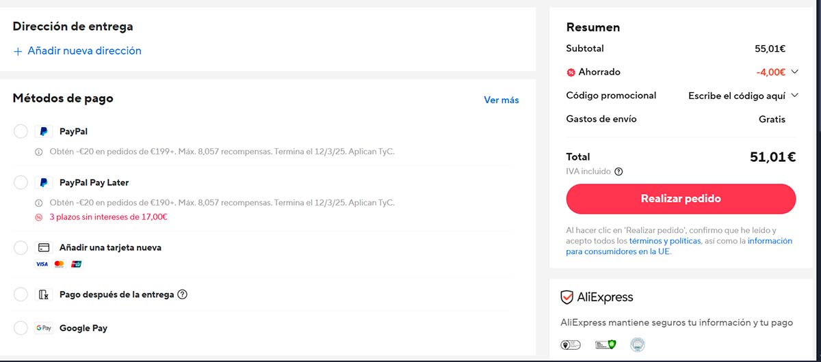821x362 pixels.
Task: Click Ver más to show more payment methods
Action: click(501, 100)
